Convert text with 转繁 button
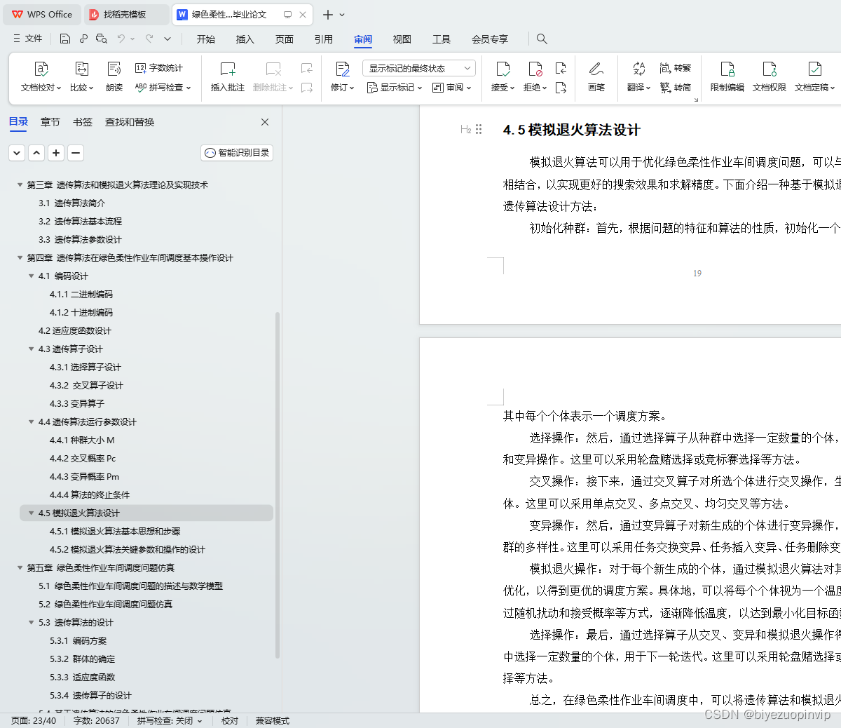This screenshot has width=841, height=728. pyautogui.click(x=676, y=68)
